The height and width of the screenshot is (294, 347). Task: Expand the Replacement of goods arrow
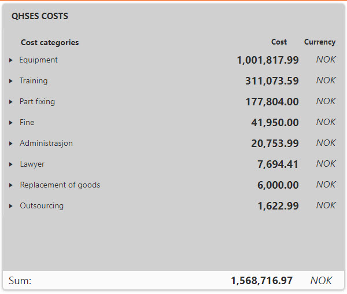click(11, 185)
